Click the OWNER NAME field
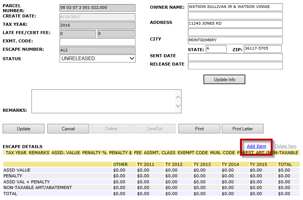 coord(235,7)
